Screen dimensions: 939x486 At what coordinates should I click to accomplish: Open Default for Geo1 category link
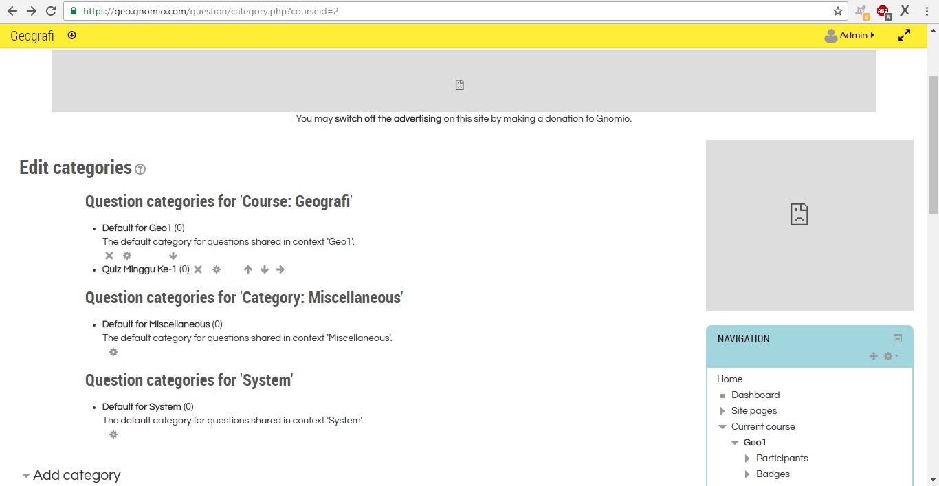pos(137,228)
